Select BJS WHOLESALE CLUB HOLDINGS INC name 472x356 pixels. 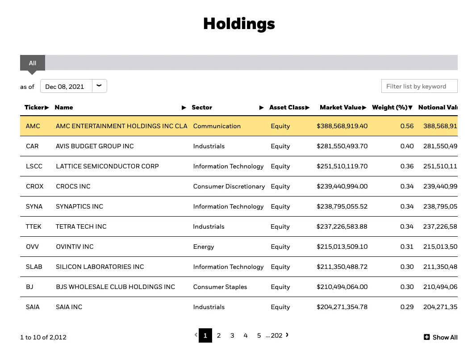point(115,287)
